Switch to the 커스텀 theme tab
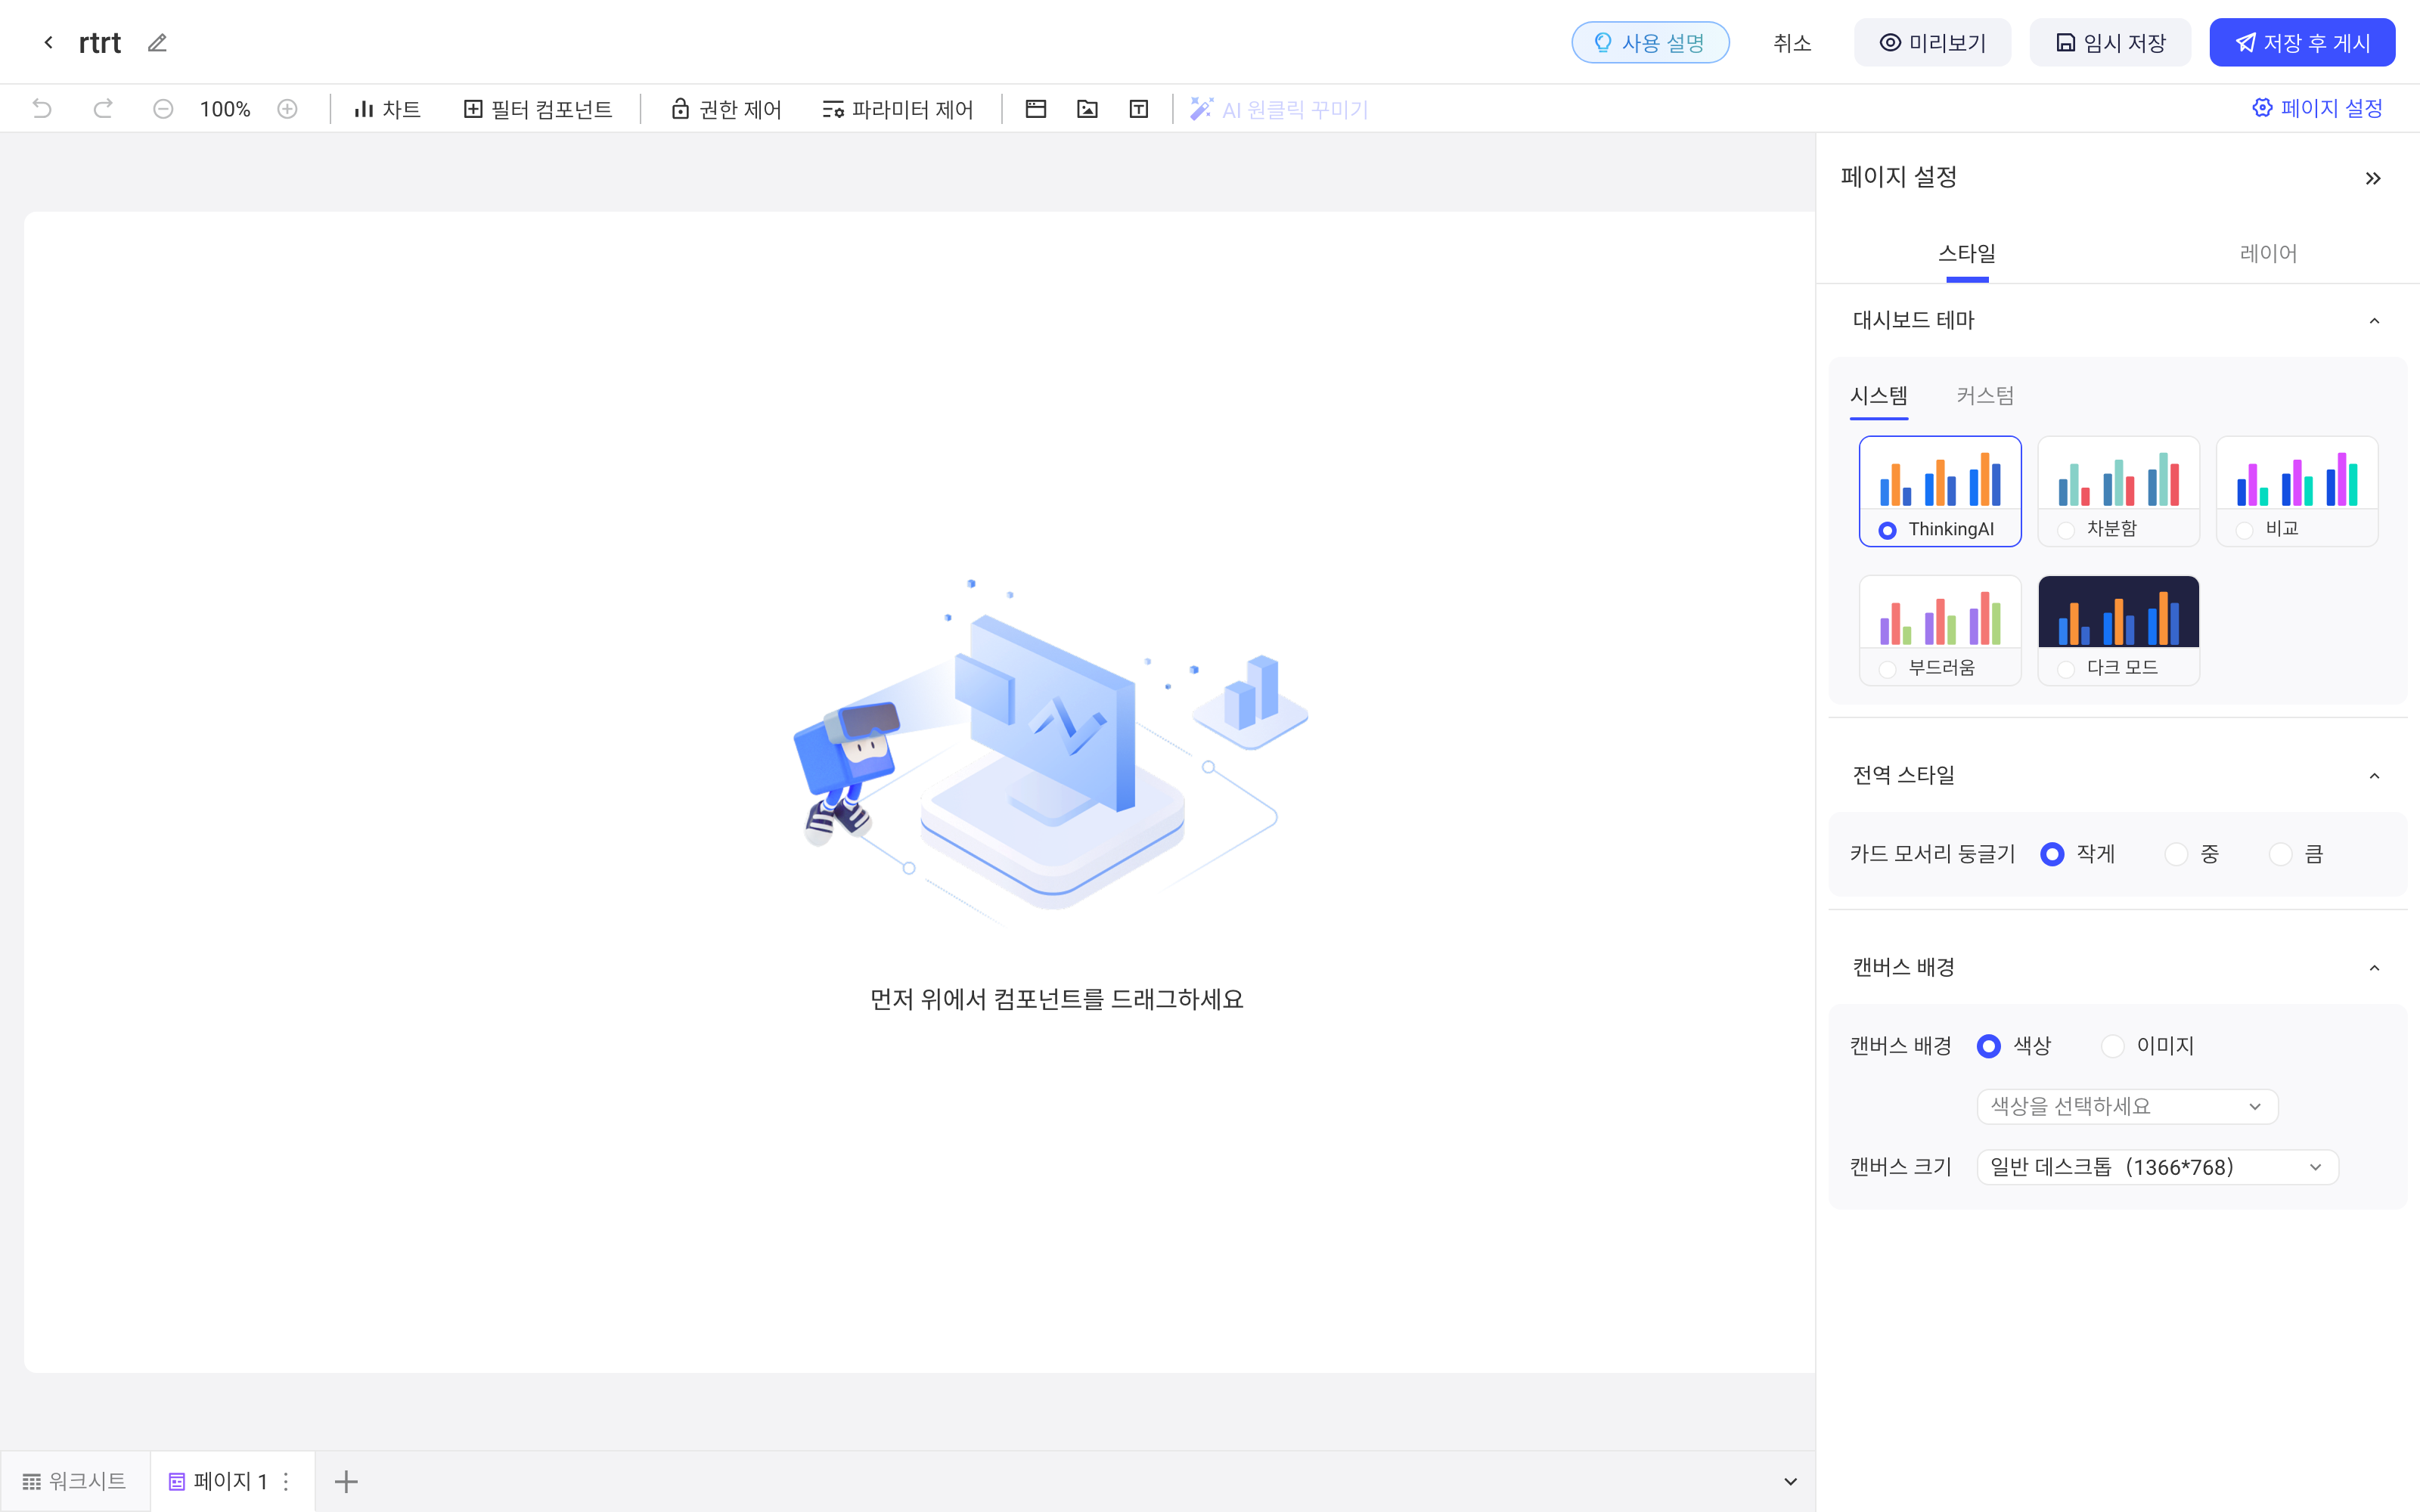Viewport: 2420px width, 1512px height. pyautogui.click(x=1985, y=396)
